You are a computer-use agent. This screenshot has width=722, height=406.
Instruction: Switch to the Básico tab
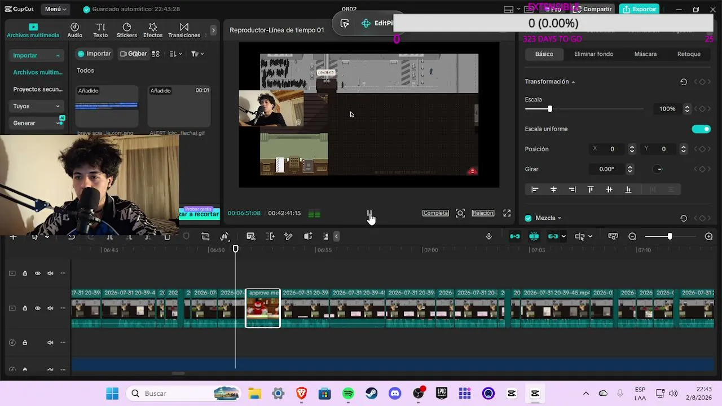(x=544, y=54)
